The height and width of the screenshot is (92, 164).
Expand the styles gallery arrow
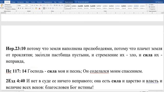pyautogui.click(x=146, y=9)
